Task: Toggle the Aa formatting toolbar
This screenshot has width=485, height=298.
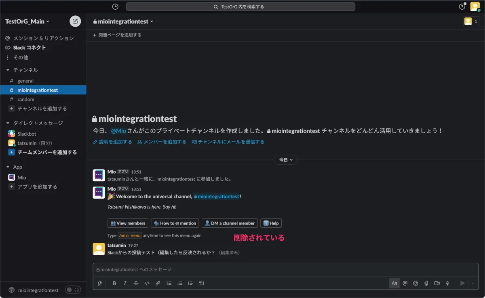Action: [394, 283]
